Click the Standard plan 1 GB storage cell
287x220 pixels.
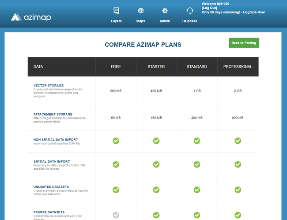[197, 91]
